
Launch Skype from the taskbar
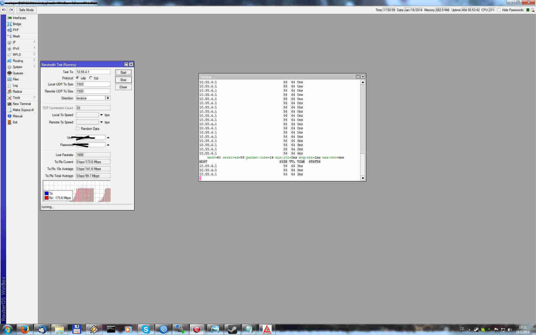146,329
